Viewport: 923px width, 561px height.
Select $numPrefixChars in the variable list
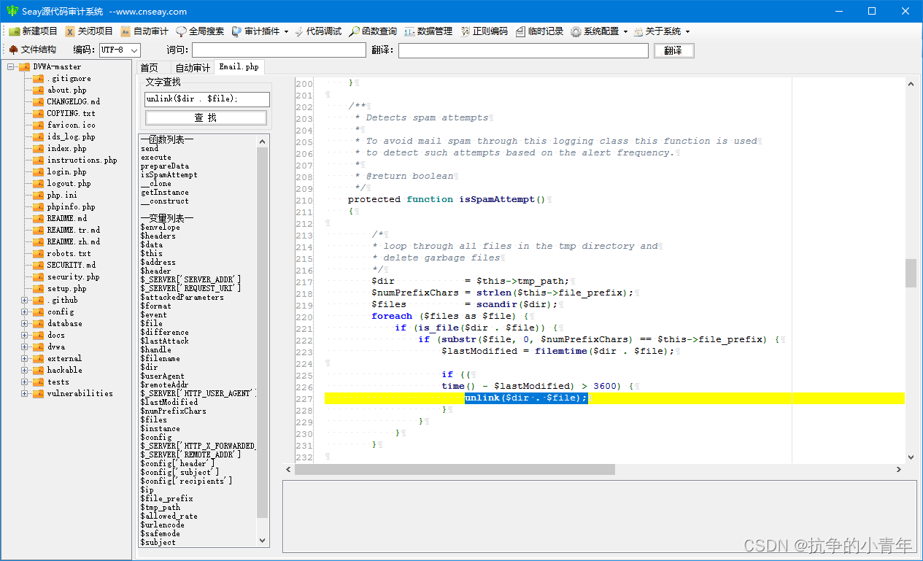(174, 411)
